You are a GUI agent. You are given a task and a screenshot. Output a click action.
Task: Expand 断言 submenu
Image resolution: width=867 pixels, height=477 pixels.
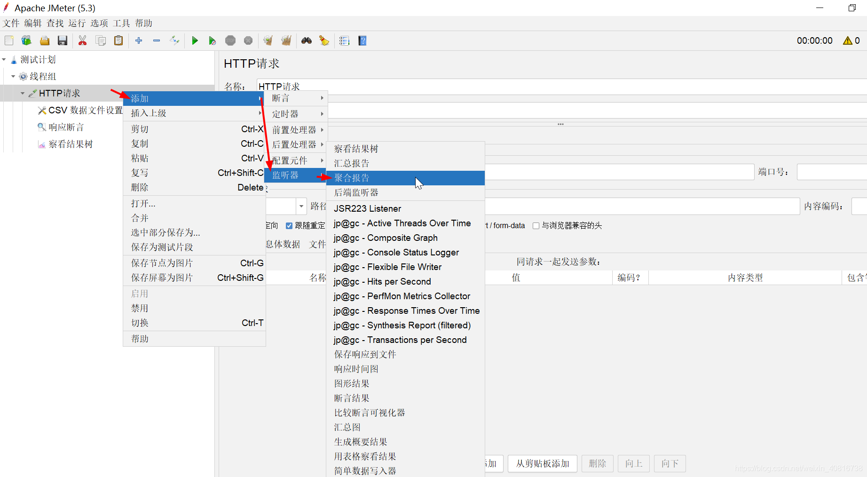[x=296, y=98]
